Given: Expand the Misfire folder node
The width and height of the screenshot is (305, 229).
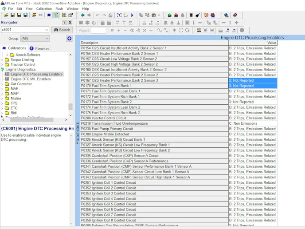Looking at the screenshot, I should tap(2, 99).
